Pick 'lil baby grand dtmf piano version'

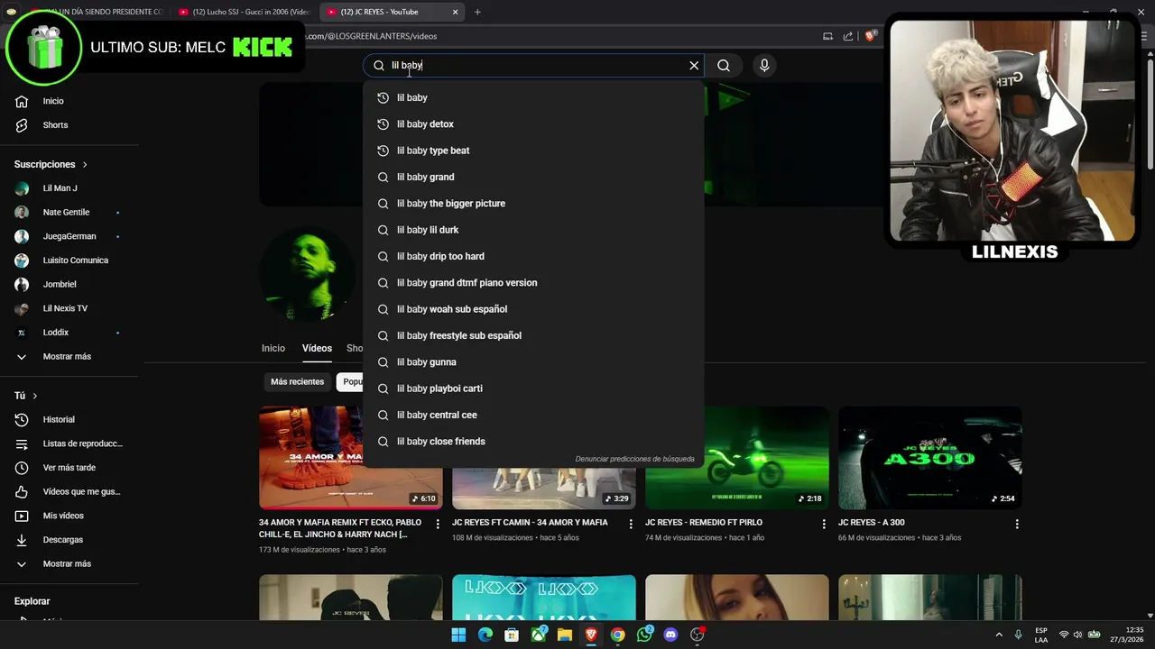tap(533, 283)
